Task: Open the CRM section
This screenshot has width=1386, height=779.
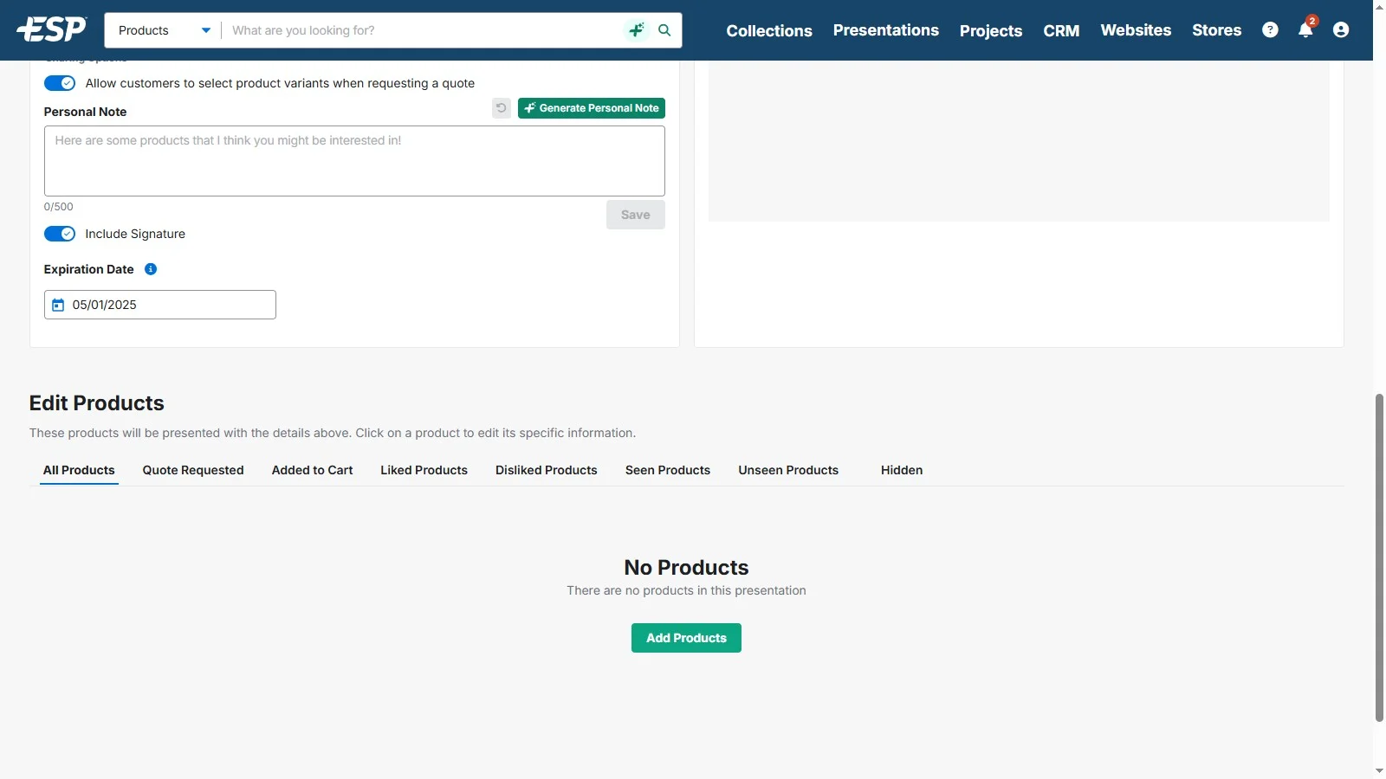Action: 1061,30
